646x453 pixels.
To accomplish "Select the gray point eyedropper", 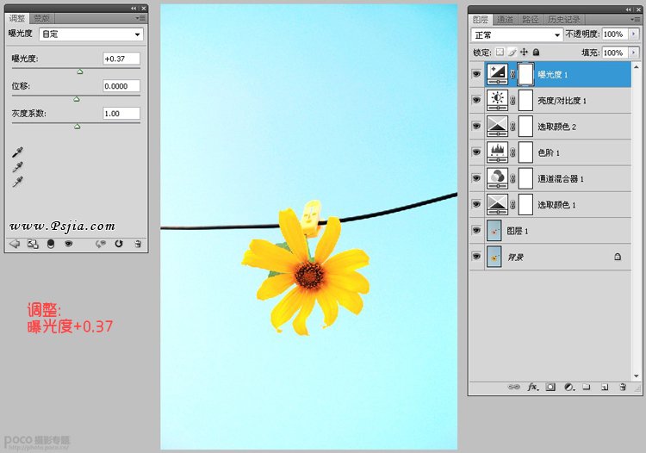I will point(17,167).
